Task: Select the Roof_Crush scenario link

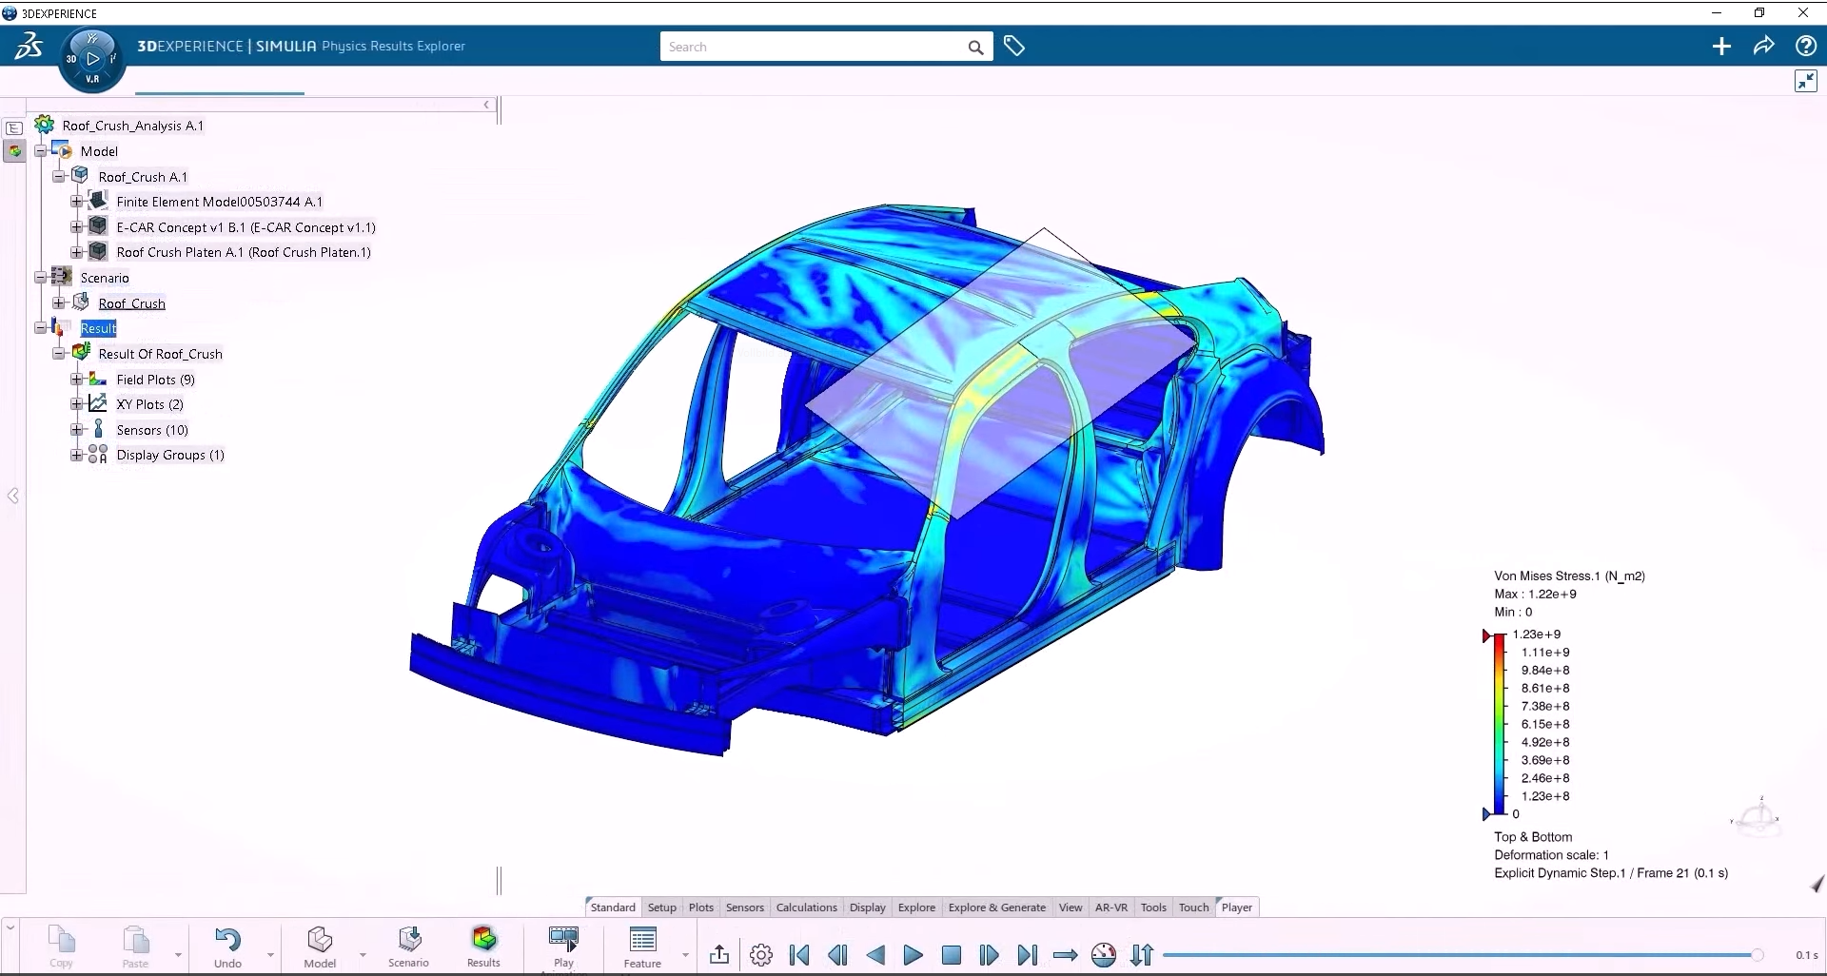Action: click(x=131, y=303)
